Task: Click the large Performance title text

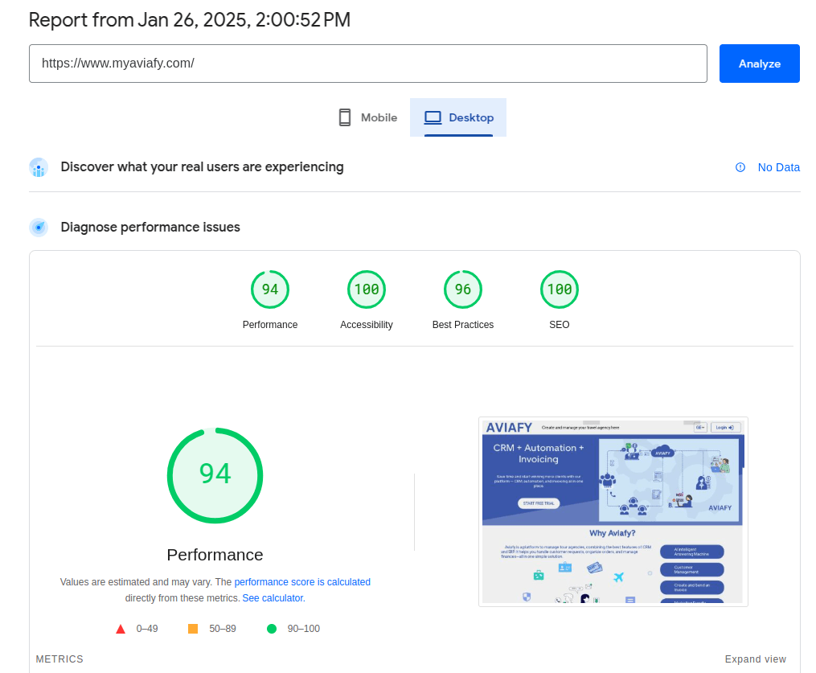Action: pos(215,555)
